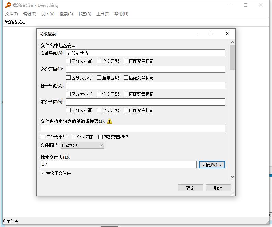Click the 确定 button
The image size is (272, 227).
pyautogui.click(x=190, y=188)
